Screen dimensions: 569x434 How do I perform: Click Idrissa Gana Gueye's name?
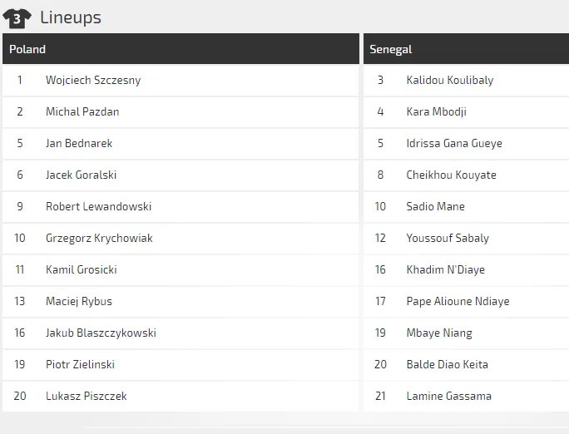point(454,144)
